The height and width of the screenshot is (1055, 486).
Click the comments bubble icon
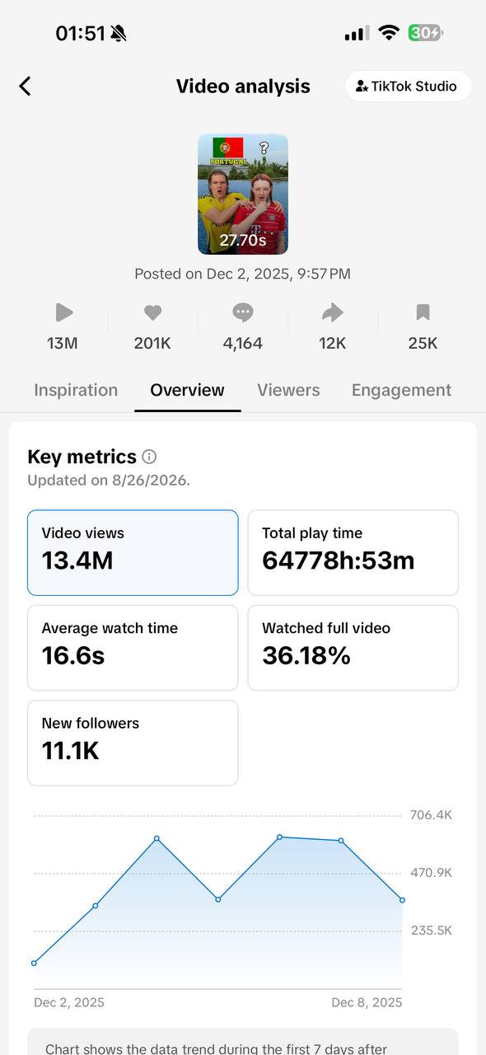pos(242,312)
